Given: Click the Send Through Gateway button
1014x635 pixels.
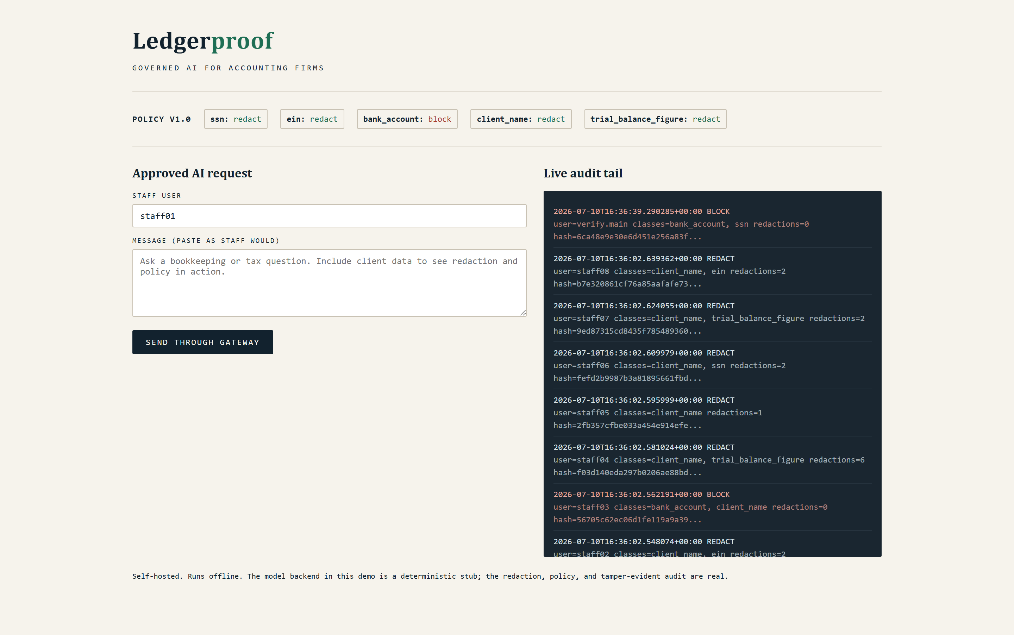Looking at the screenshot, I should coord(202,342).
